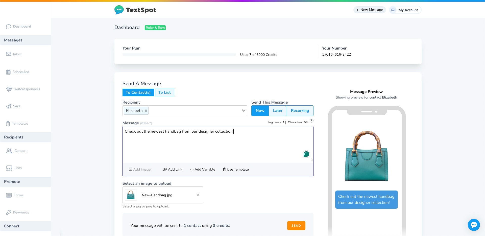Enable Recurring message sending
Image resolution: width=485 pixels, height=236 pixels.
coord(300,110)
